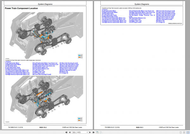Click the page number 9020-10-2 in footer
Viewport: 190px width, 134px height.
pos(43,127)
